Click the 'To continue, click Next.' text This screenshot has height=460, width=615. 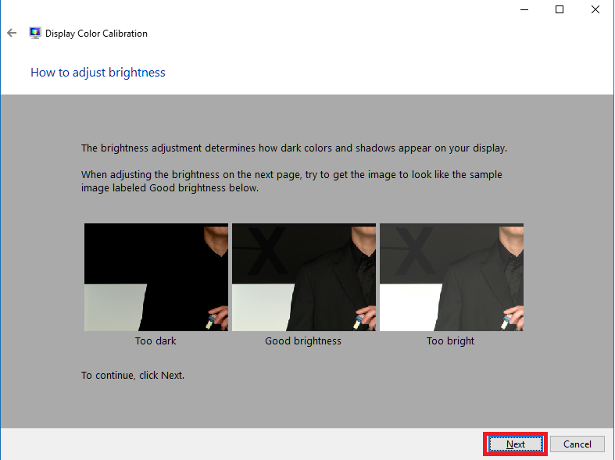(x=133, y=376)
